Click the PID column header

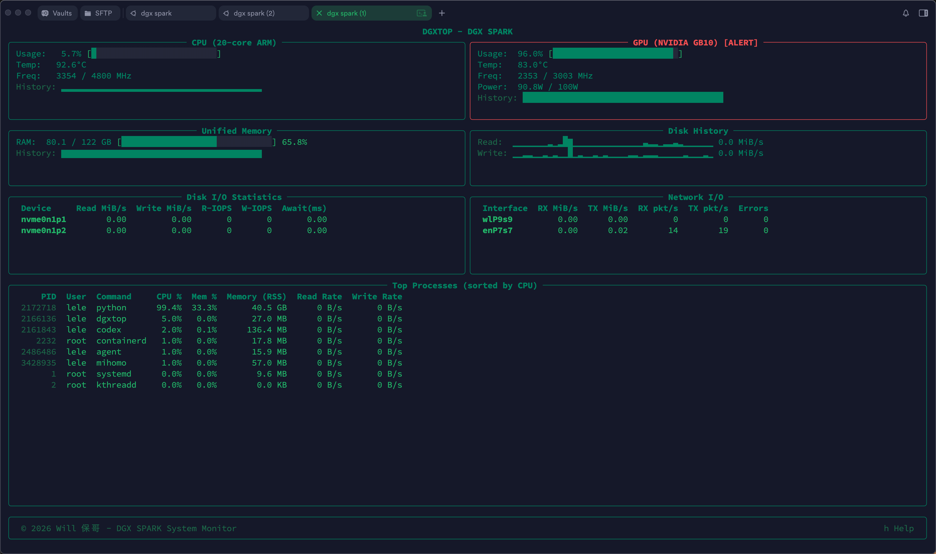pyautogui.click(x=48, y=296)
